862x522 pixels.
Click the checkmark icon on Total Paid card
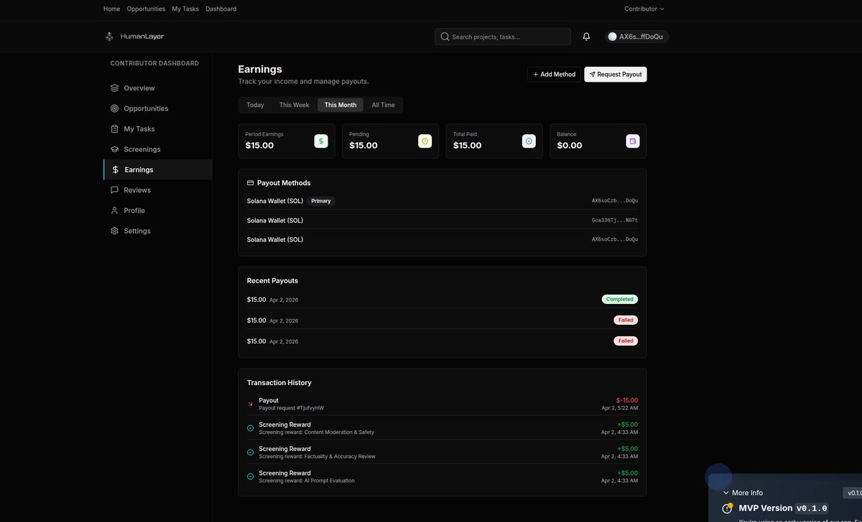(529, 141)
